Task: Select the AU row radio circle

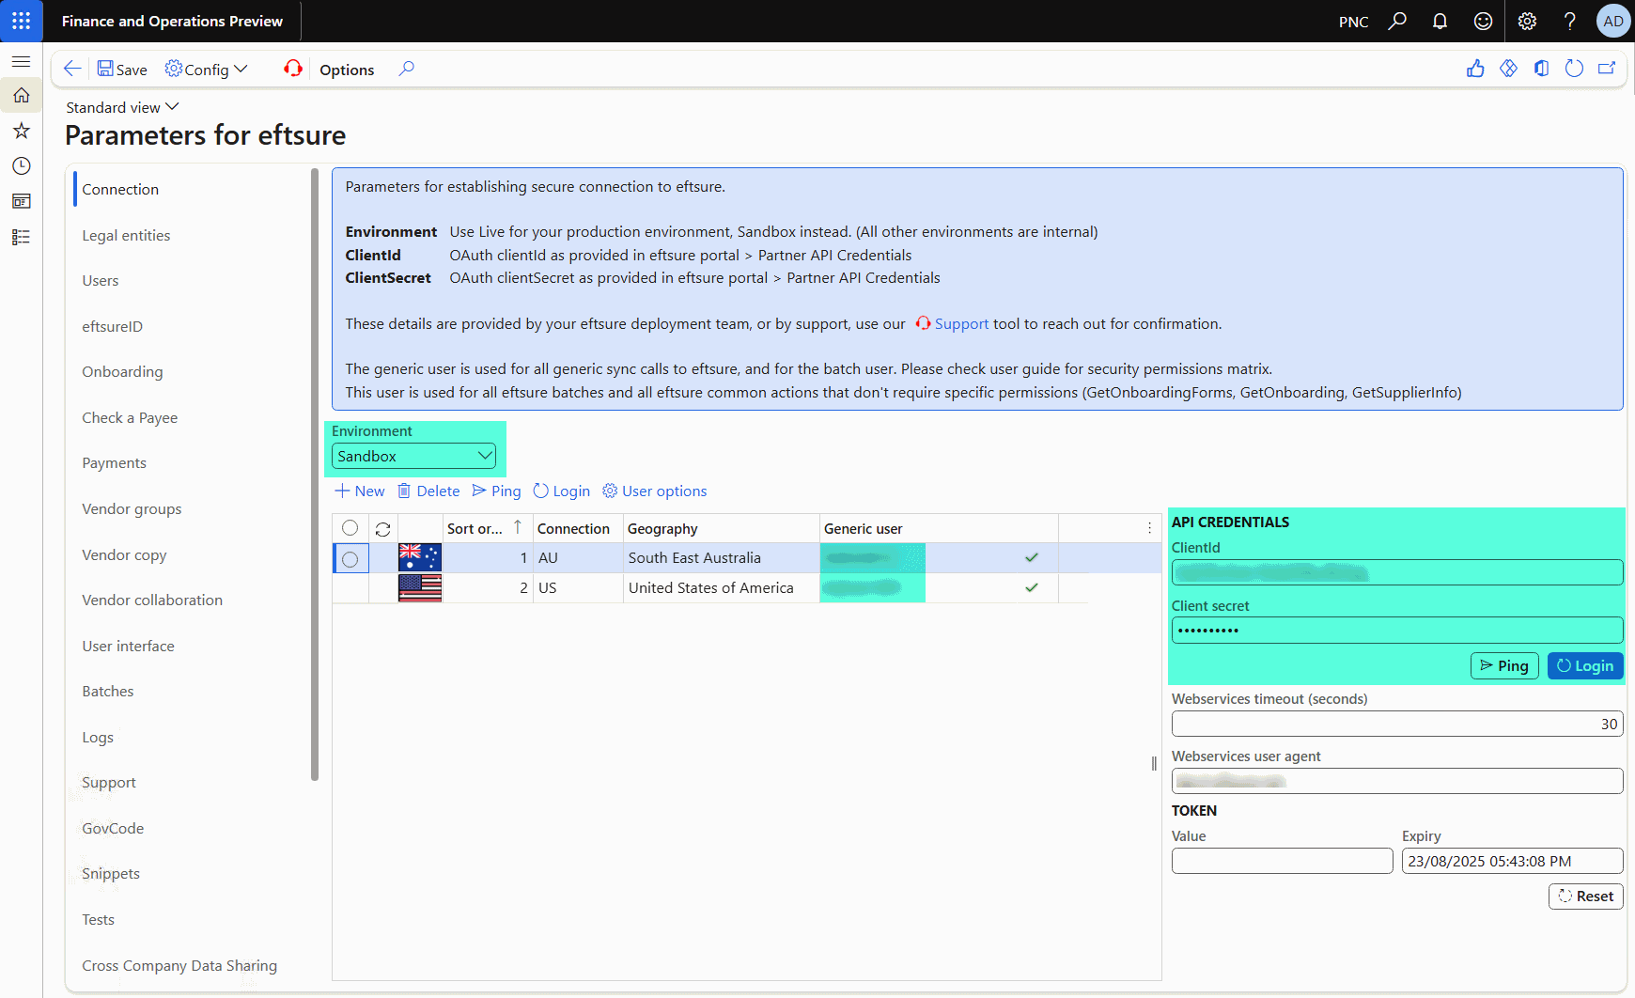Action: [x=350, y=559]
